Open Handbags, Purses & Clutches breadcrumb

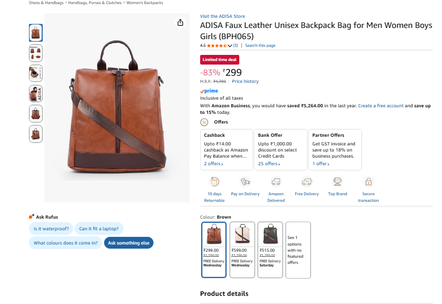[x=95, y=3]
